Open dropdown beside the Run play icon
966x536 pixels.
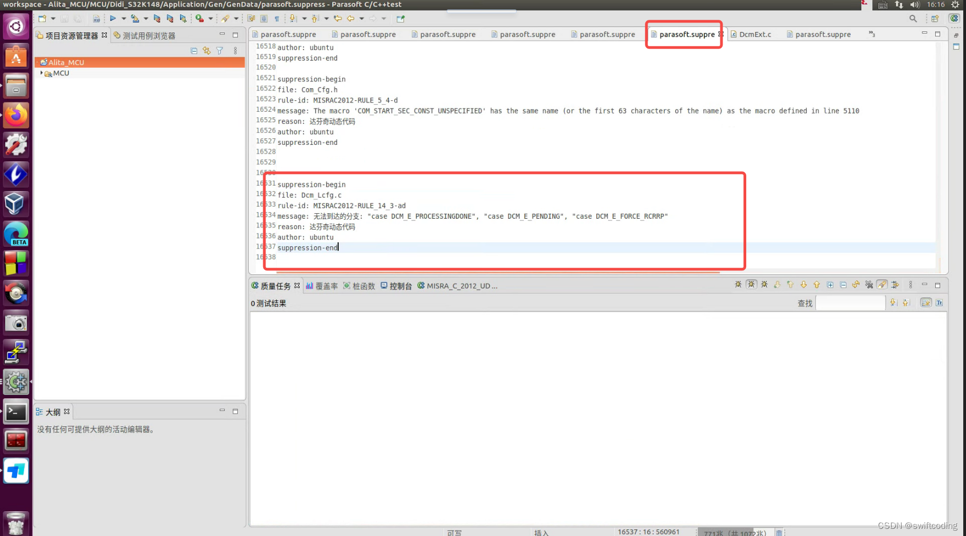coord(123,19)
